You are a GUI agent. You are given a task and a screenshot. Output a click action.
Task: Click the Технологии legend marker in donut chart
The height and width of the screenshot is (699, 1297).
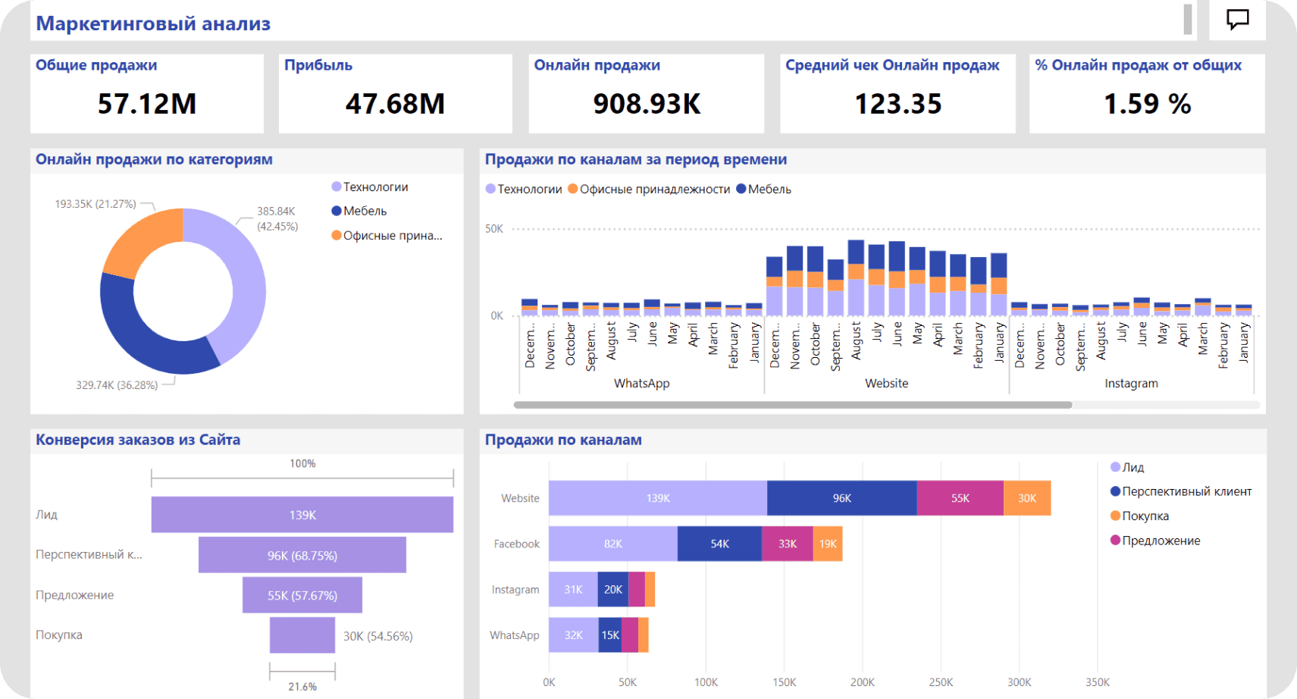click(x=337, y=187)
